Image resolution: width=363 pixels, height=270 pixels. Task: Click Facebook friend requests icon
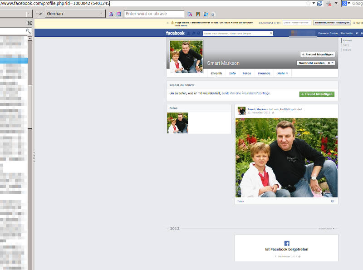pos(189,33)
